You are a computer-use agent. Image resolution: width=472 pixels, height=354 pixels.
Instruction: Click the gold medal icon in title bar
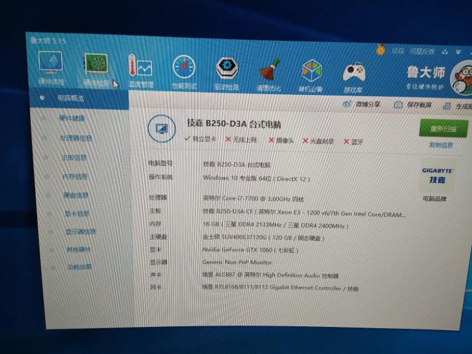tap(381, 50)
